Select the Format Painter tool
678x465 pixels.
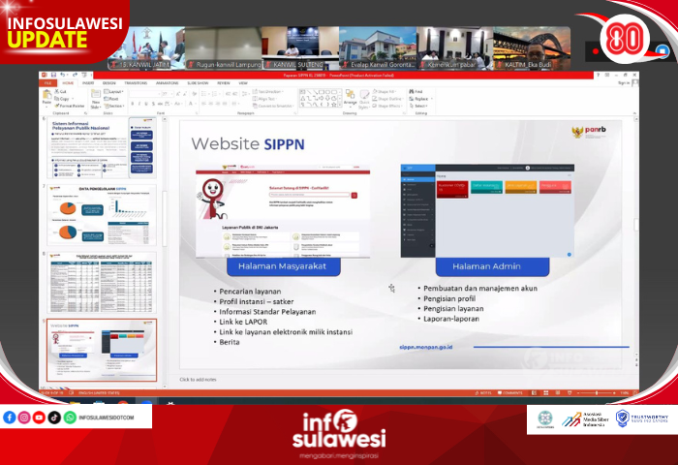(x=70, y=106)
